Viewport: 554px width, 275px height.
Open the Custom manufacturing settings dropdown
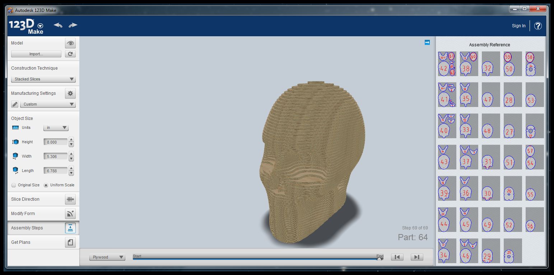tap(48, 104)
